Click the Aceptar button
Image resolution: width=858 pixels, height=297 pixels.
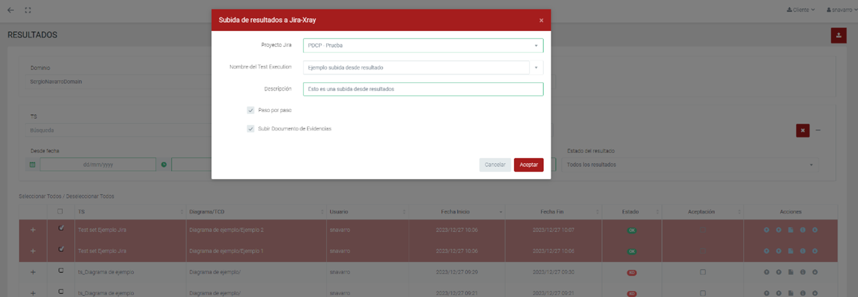529,164
